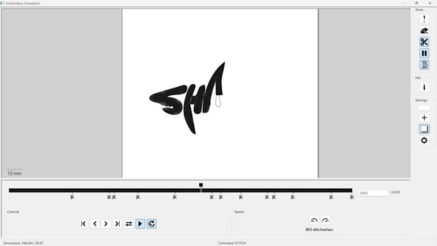Viewport: 437px width, 246px height.
Task: Click the Dimensions status bar text
Action: click(23, 243)
